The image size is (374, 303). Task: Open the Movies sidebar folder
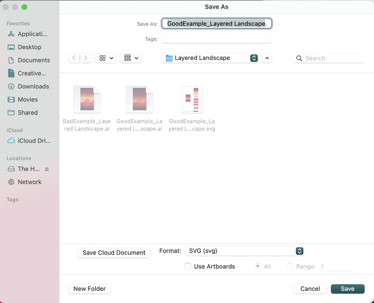(x=23, y=99)
